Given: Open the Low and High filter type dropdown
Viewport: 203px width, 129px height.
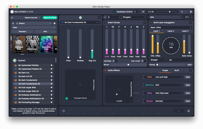Looking at the screenshot, I should tap(164, 77).
